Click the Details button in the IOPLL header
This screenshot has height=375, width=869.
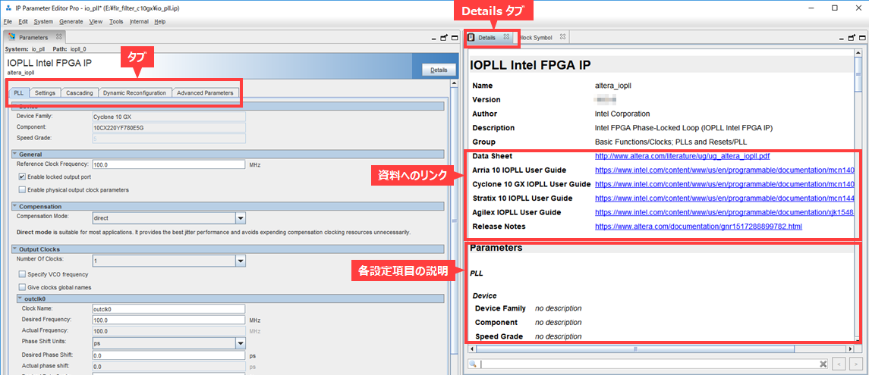pos(439,70)
